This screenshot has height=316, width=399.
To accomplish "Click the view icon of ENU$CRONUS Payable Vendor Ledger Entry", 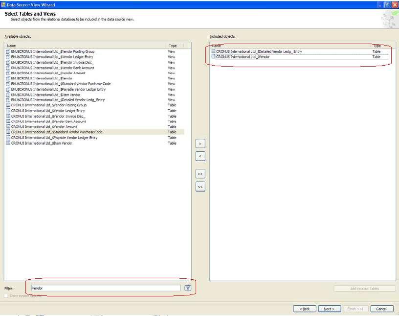I will point(8,90).
